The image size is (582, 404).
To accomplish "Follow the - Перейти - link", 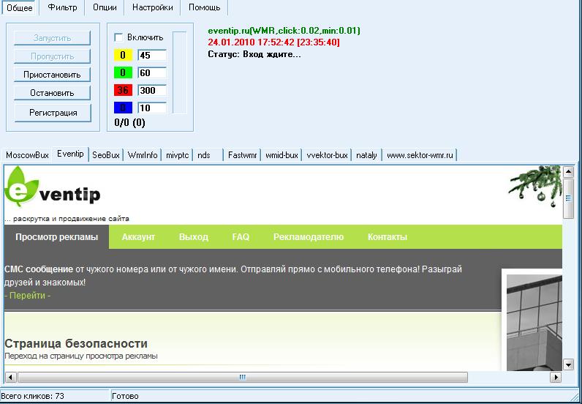I will click(28, 296).
